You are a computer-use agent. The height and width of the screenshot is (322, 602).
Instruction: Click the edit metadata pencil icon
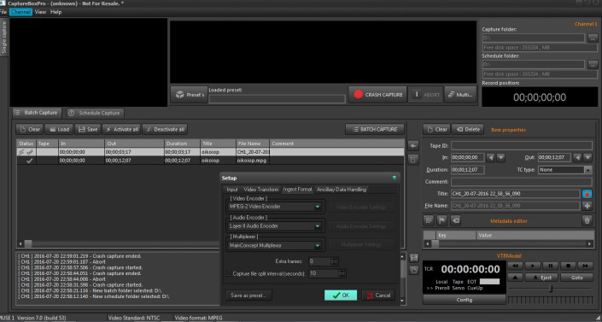(x=429, y=220)
